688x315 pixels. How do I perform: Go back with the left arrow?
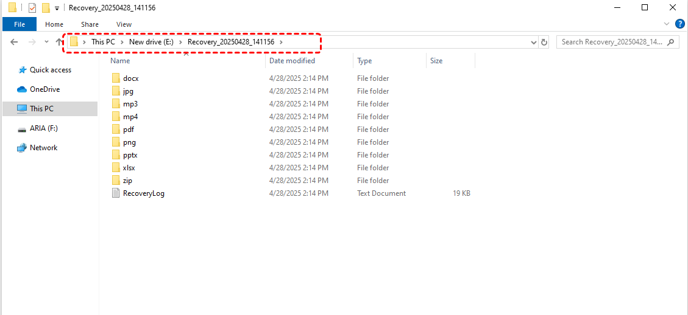coord(14,42)
